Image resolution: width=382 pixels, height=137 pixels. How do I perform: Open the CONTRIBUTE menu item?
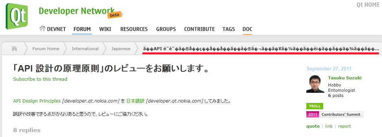(x=200, y=29)
